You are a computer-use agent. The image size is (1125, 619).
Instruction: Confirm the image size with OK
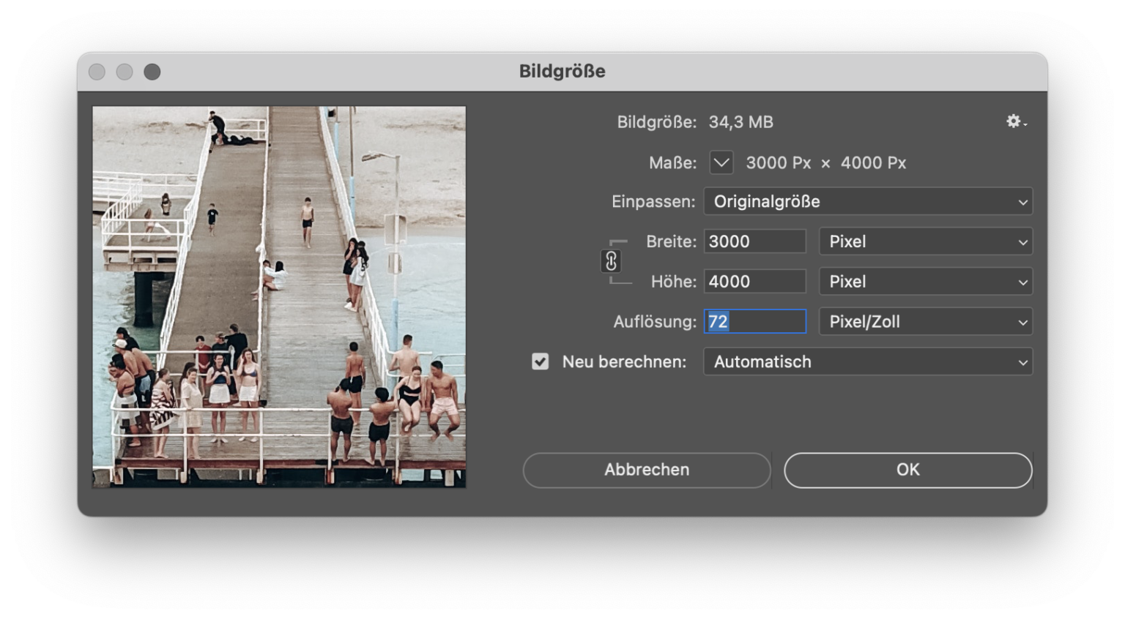[x=907, y=470]
